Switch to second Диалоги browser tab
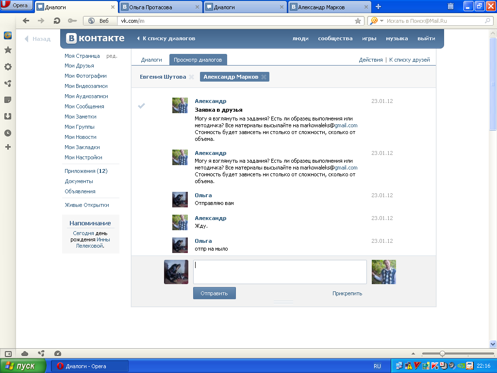 [245, 7]
